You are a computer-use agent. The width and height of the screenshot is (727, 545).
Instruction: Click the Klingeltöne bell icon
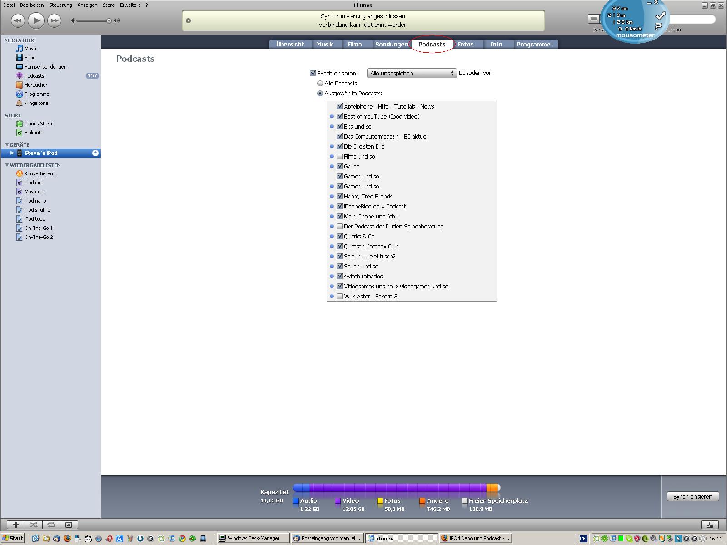pos(20,103)
